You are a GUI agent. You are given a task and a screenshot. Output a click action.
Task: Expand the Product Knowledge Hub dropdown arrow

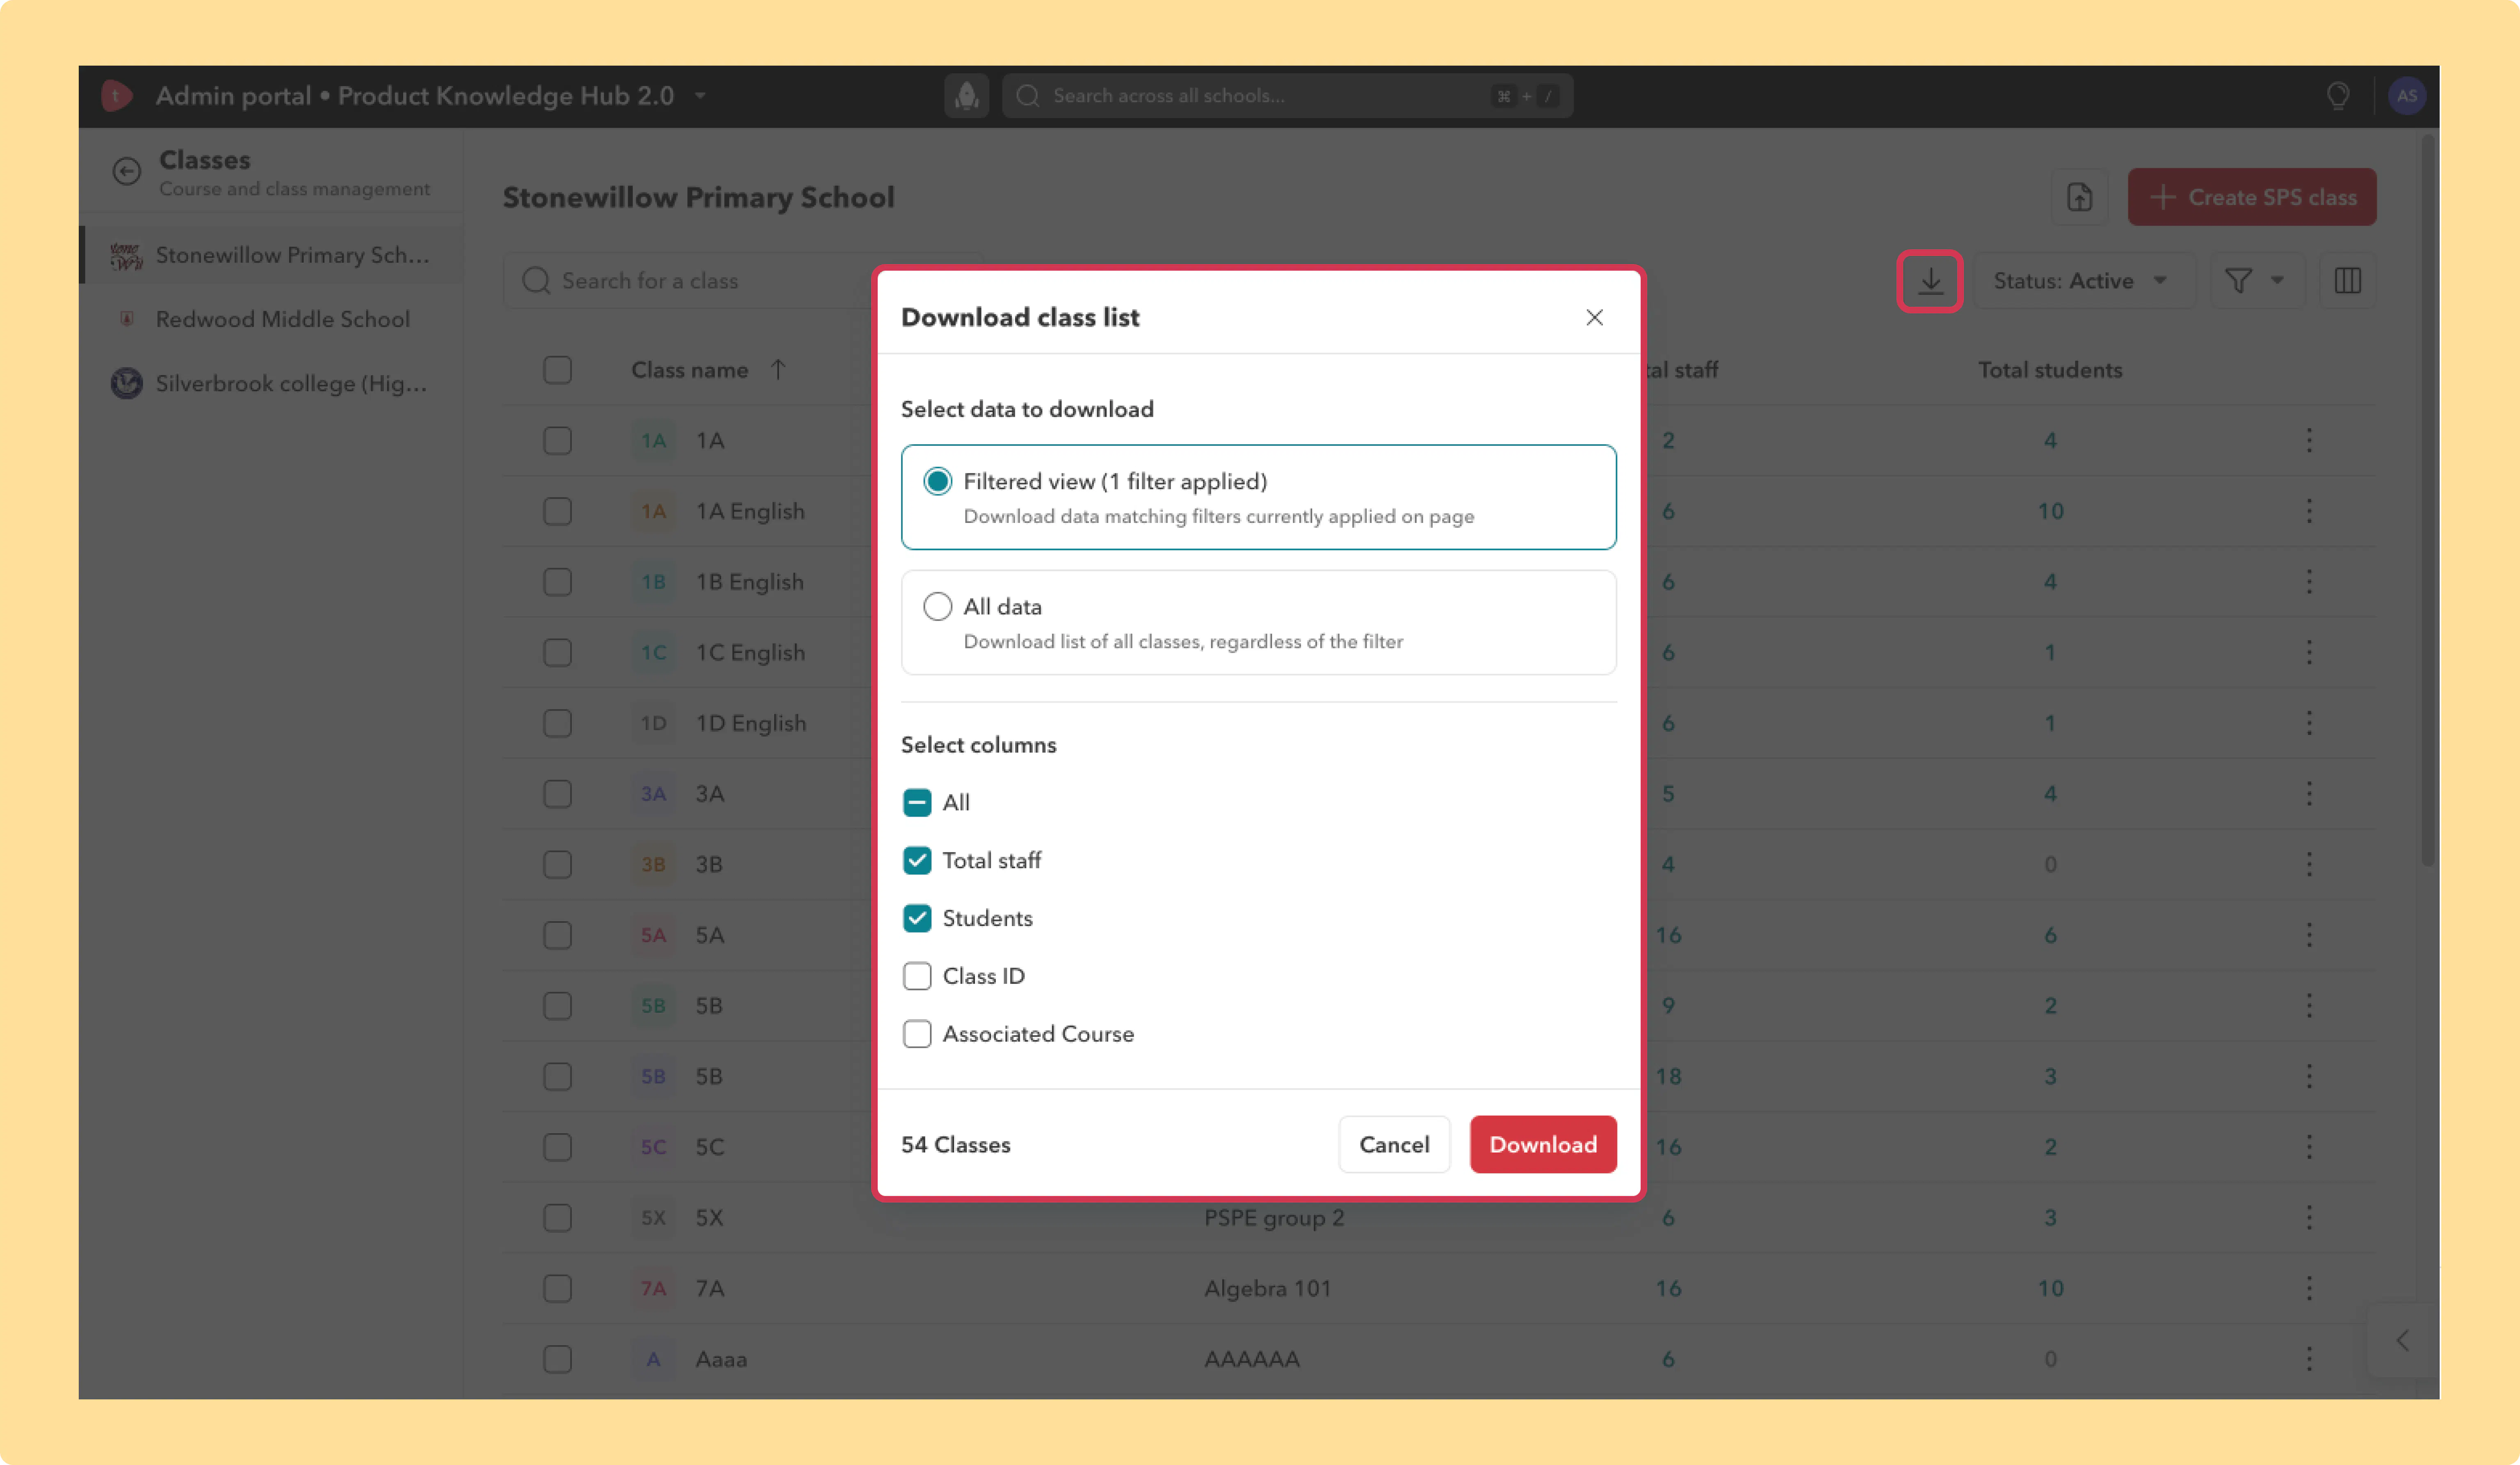pos(700,96)
